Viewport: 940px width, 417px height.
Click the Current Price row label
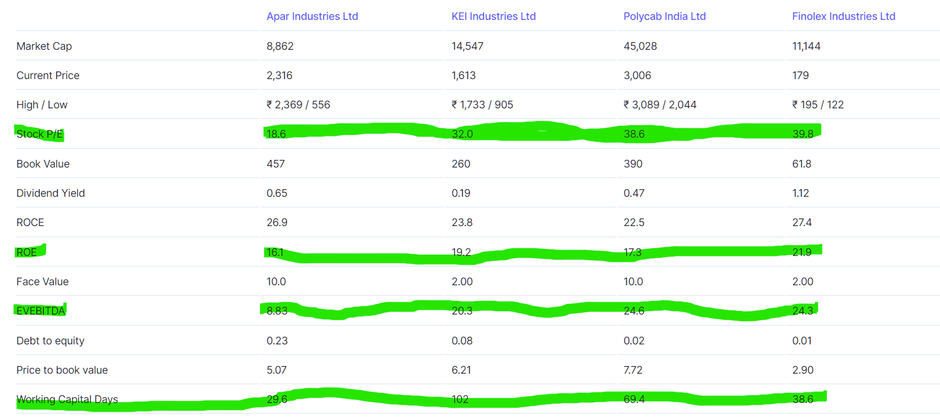click(48, 76)
